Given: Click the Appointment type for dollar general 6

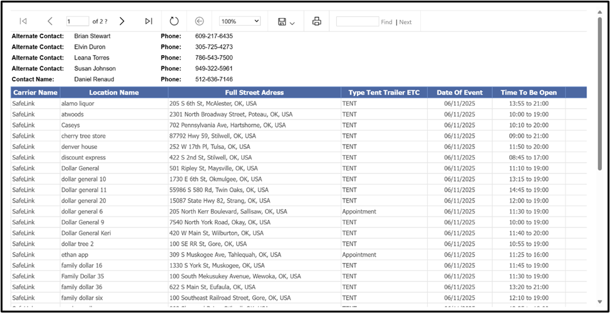Looking at the screenshot, I should (x=359, y=212).
